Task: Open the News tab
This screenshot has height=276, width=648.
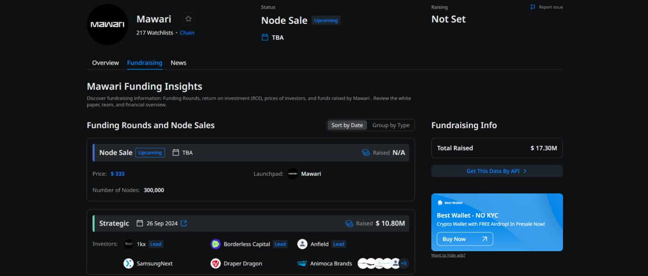Action: [178, 63]
